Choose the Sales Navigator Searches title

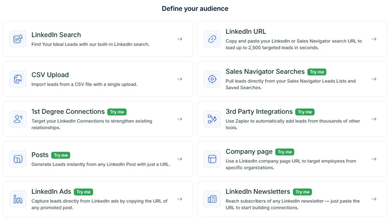coord(265,72)
